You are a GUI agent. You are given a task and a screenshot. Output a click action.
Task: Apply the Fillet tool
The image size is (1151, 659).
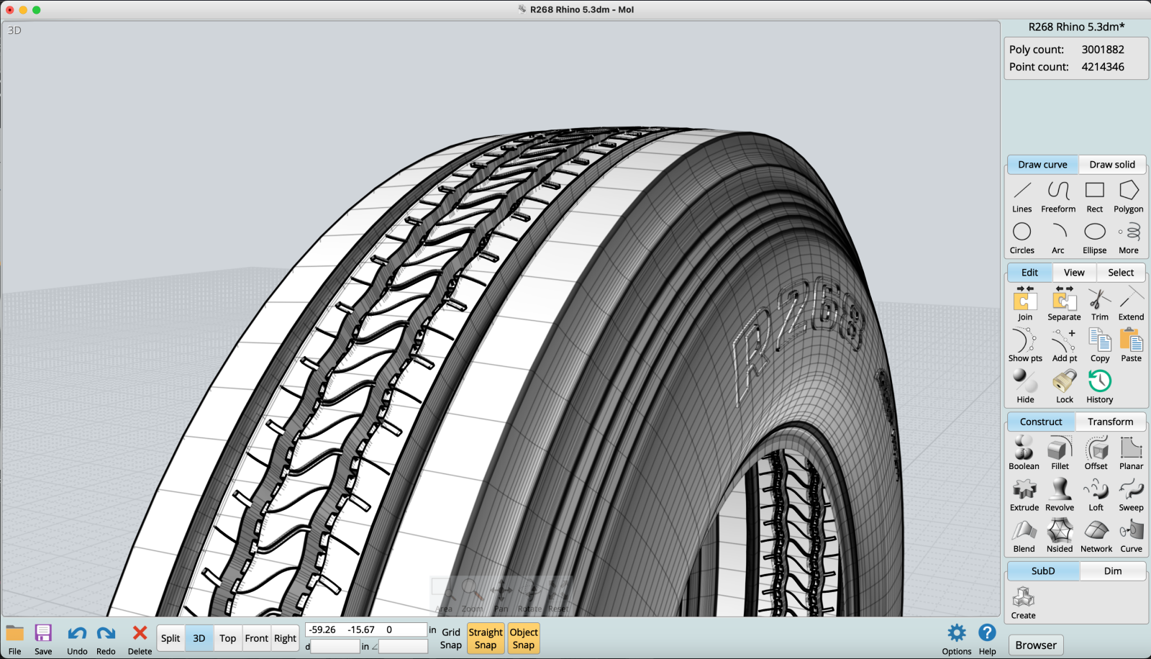click(1060, 453)
